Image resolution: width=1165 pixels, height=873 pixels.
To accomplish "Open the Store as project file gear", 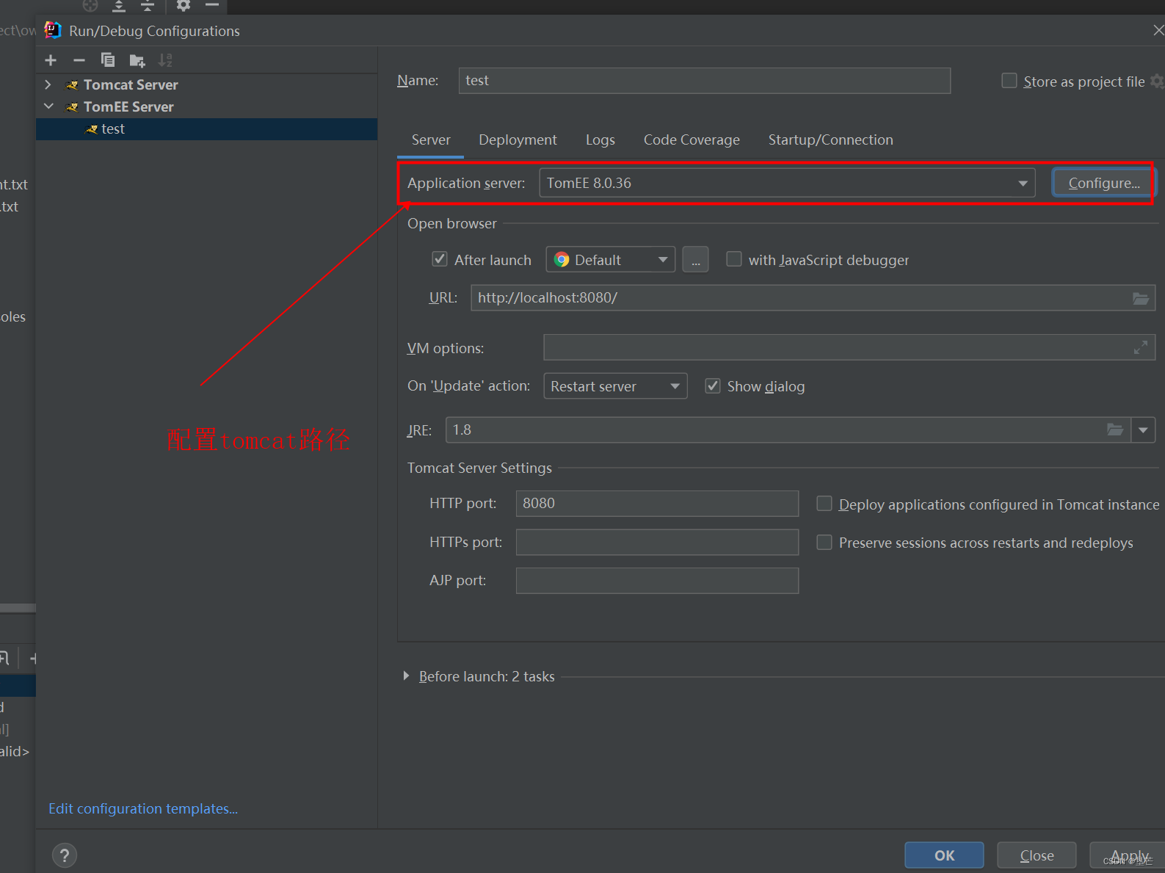I will click(1157, 81).
